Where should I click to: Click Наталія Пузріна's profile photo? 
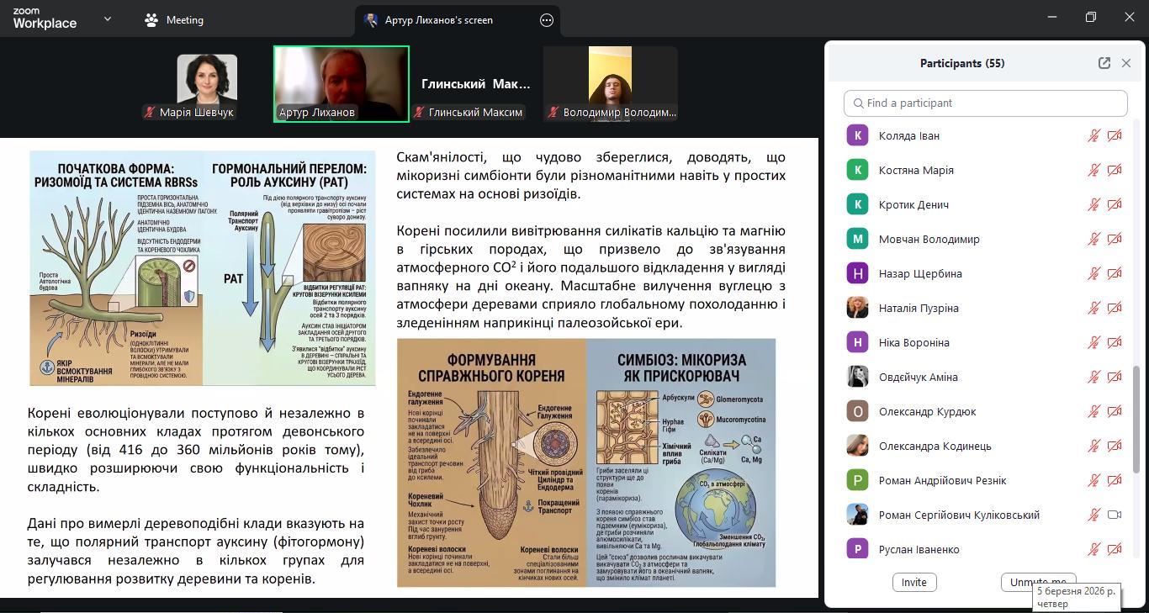click(x=857, y=308)
